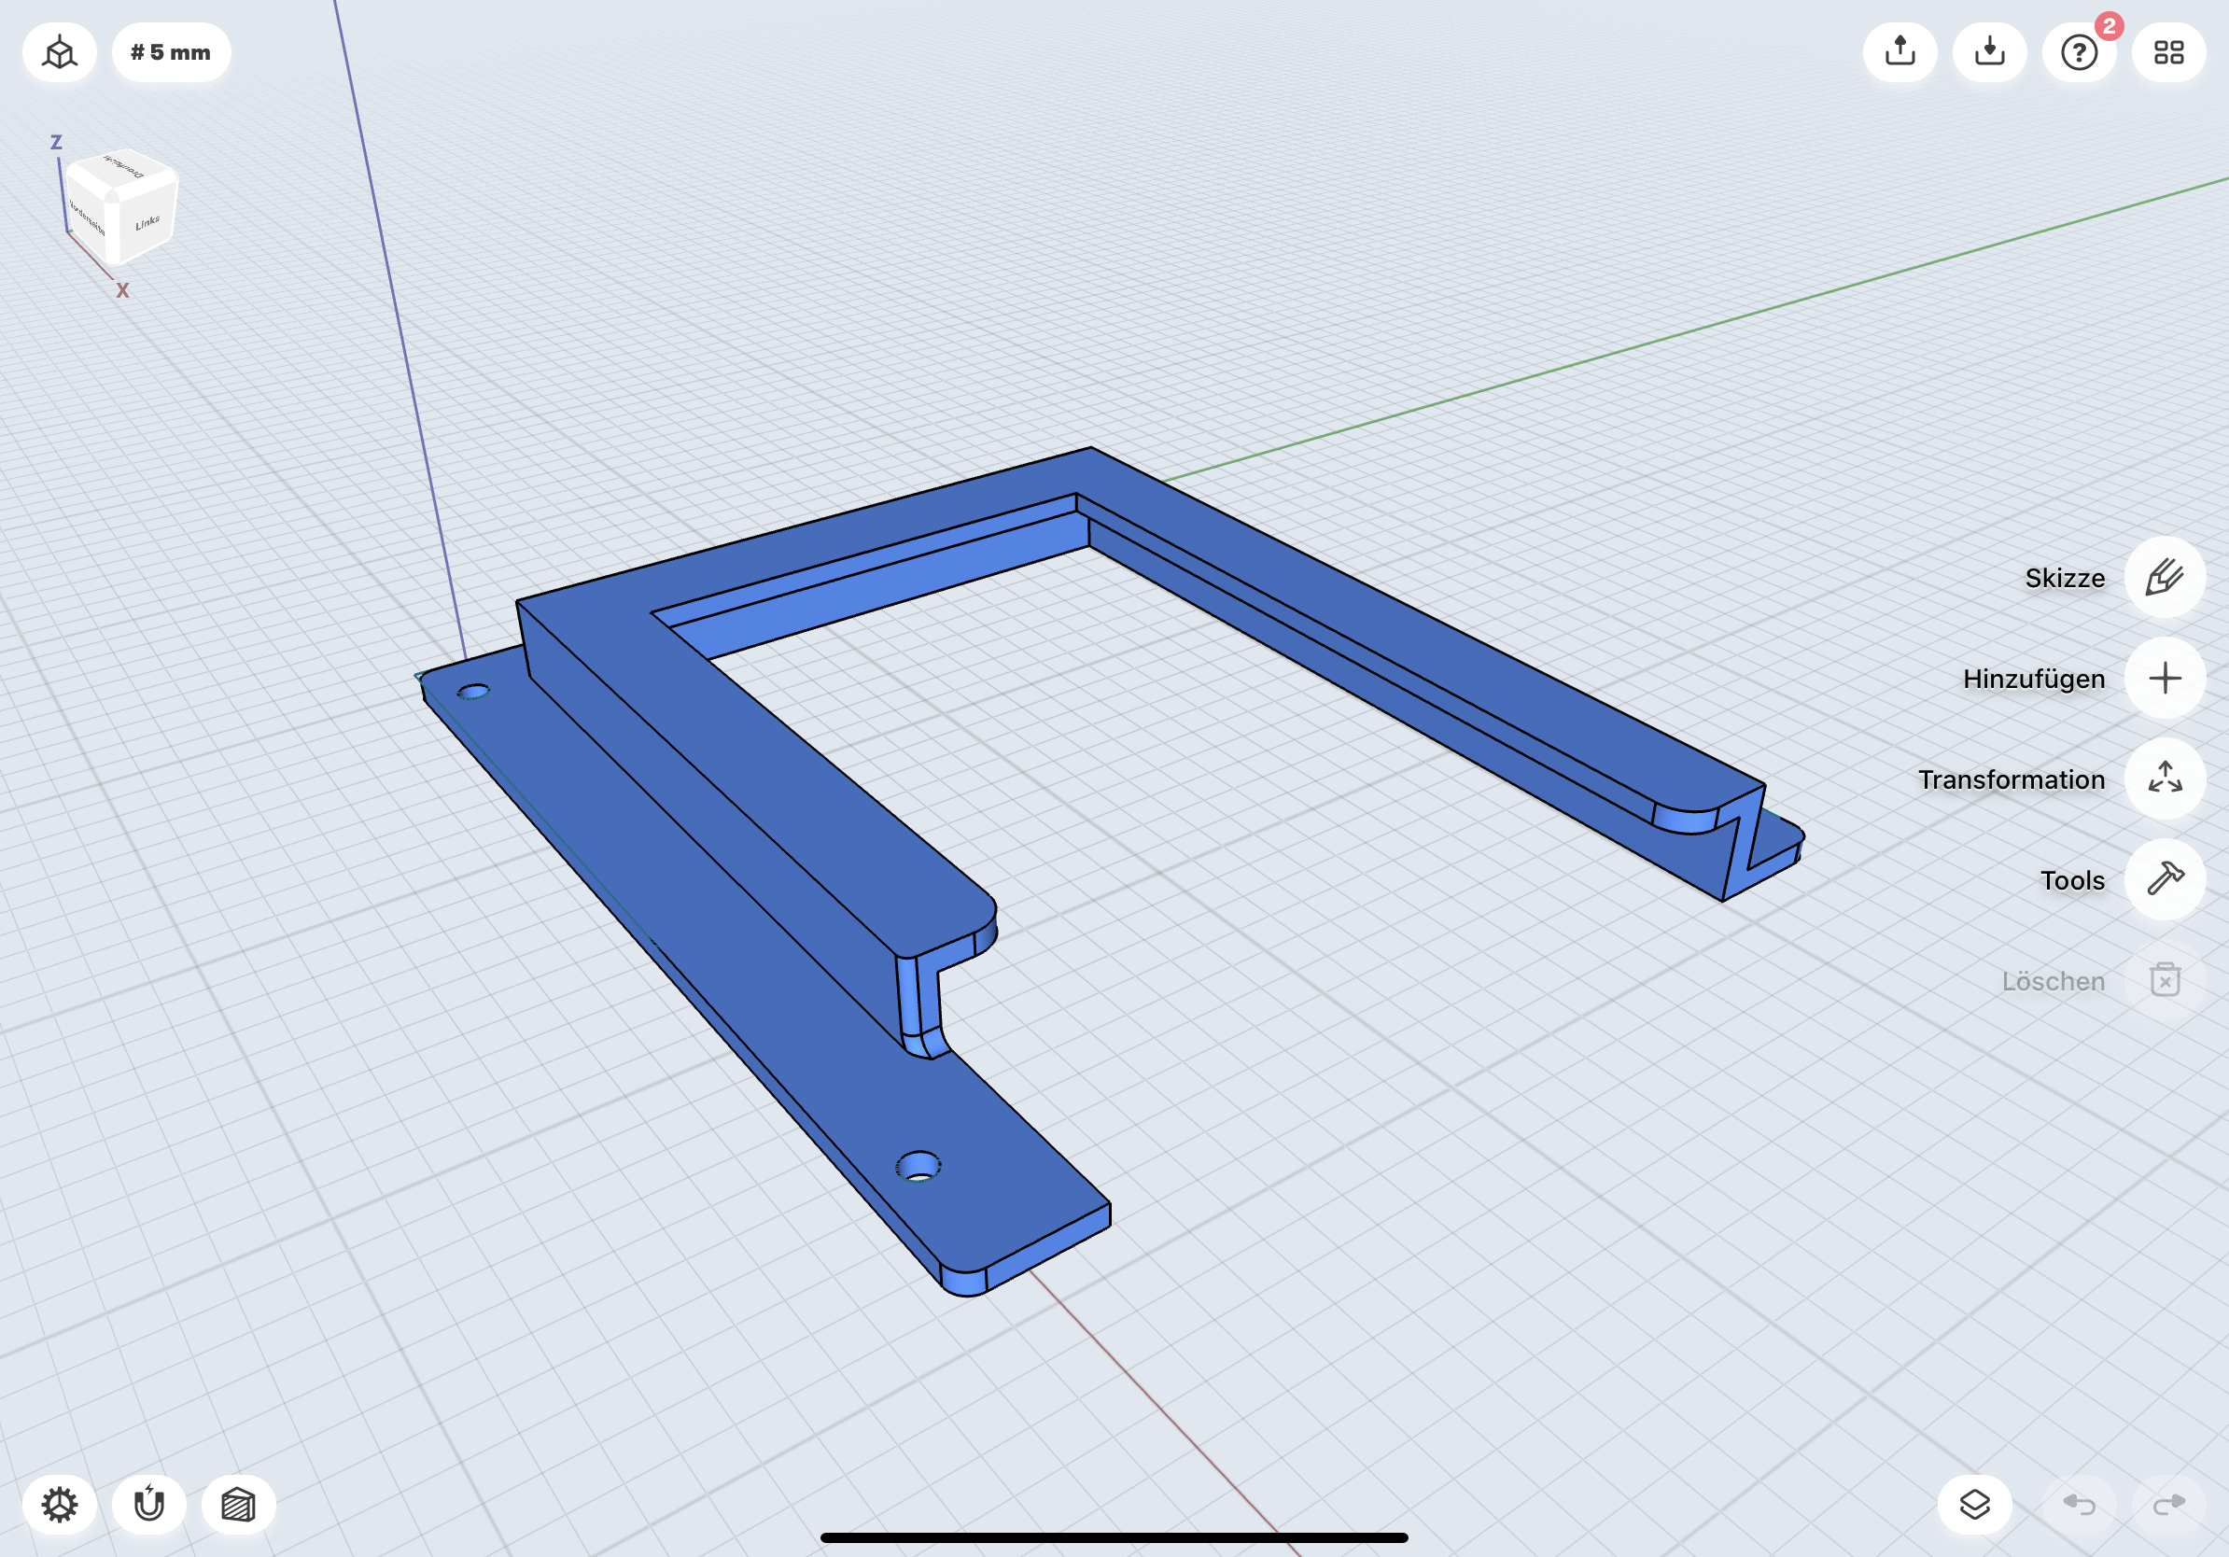Switch view mode with cube icon
Viewport: 2229px width, 1557px height.
click(59, 52)
